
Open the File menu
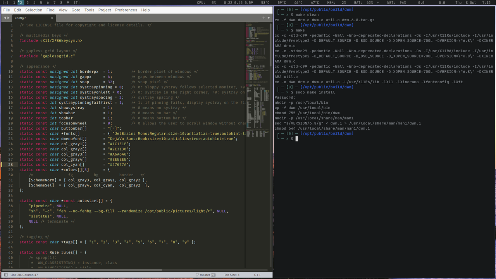[7, 10]
